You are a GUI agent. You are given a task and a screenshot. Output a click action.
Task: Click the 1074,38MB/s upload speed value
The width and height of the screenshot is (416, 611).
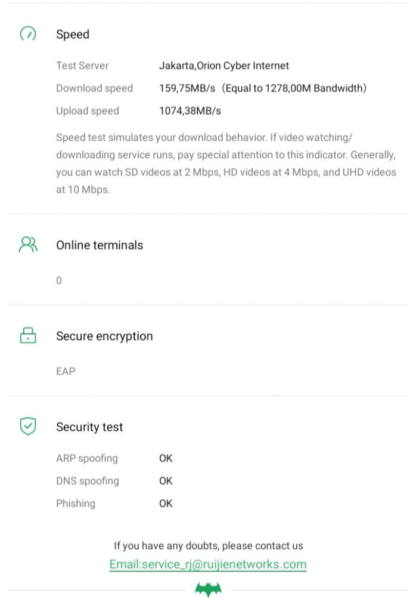tap(190, 111)
